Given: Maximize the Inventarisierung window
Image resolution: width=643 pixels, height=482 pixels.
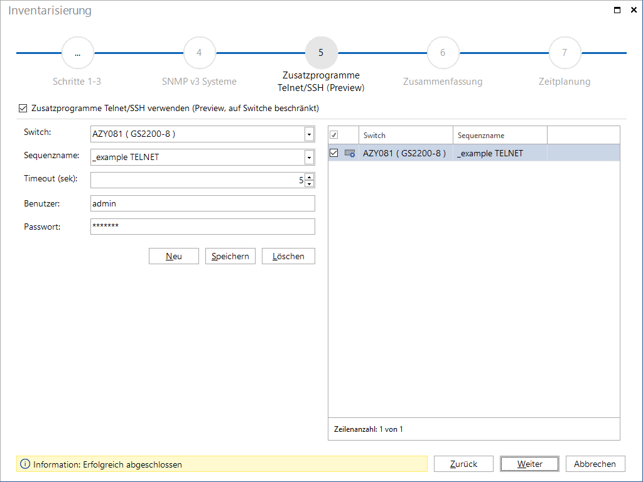Looking at the screenshot, I should pyautogui.click(x=617, y=10).
